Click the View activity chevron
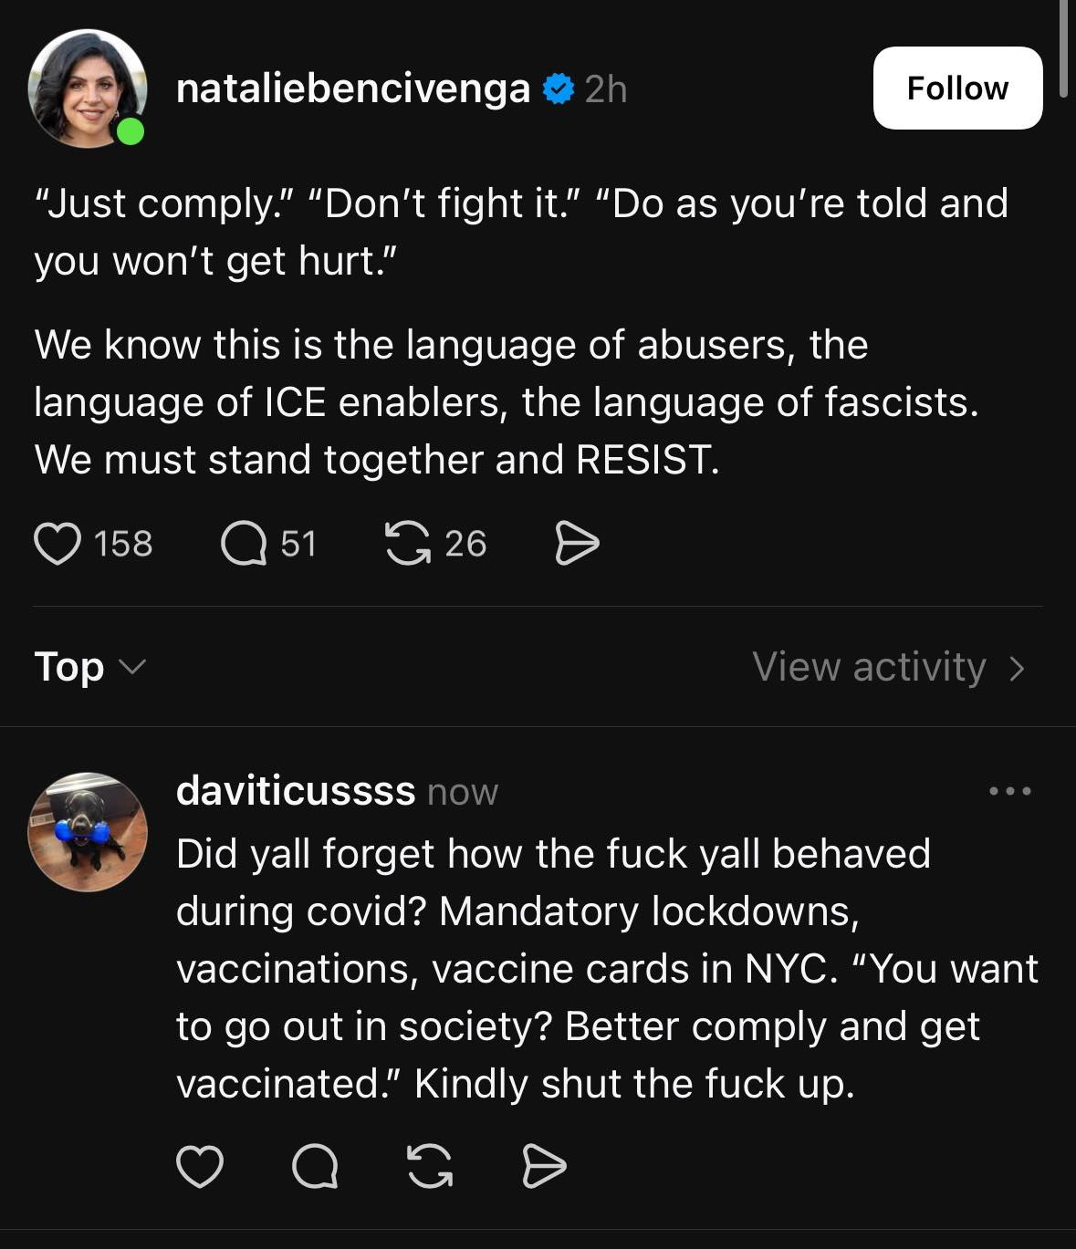The height and width of the screenshot is (1249, 1076). (x=1018, y=669)
